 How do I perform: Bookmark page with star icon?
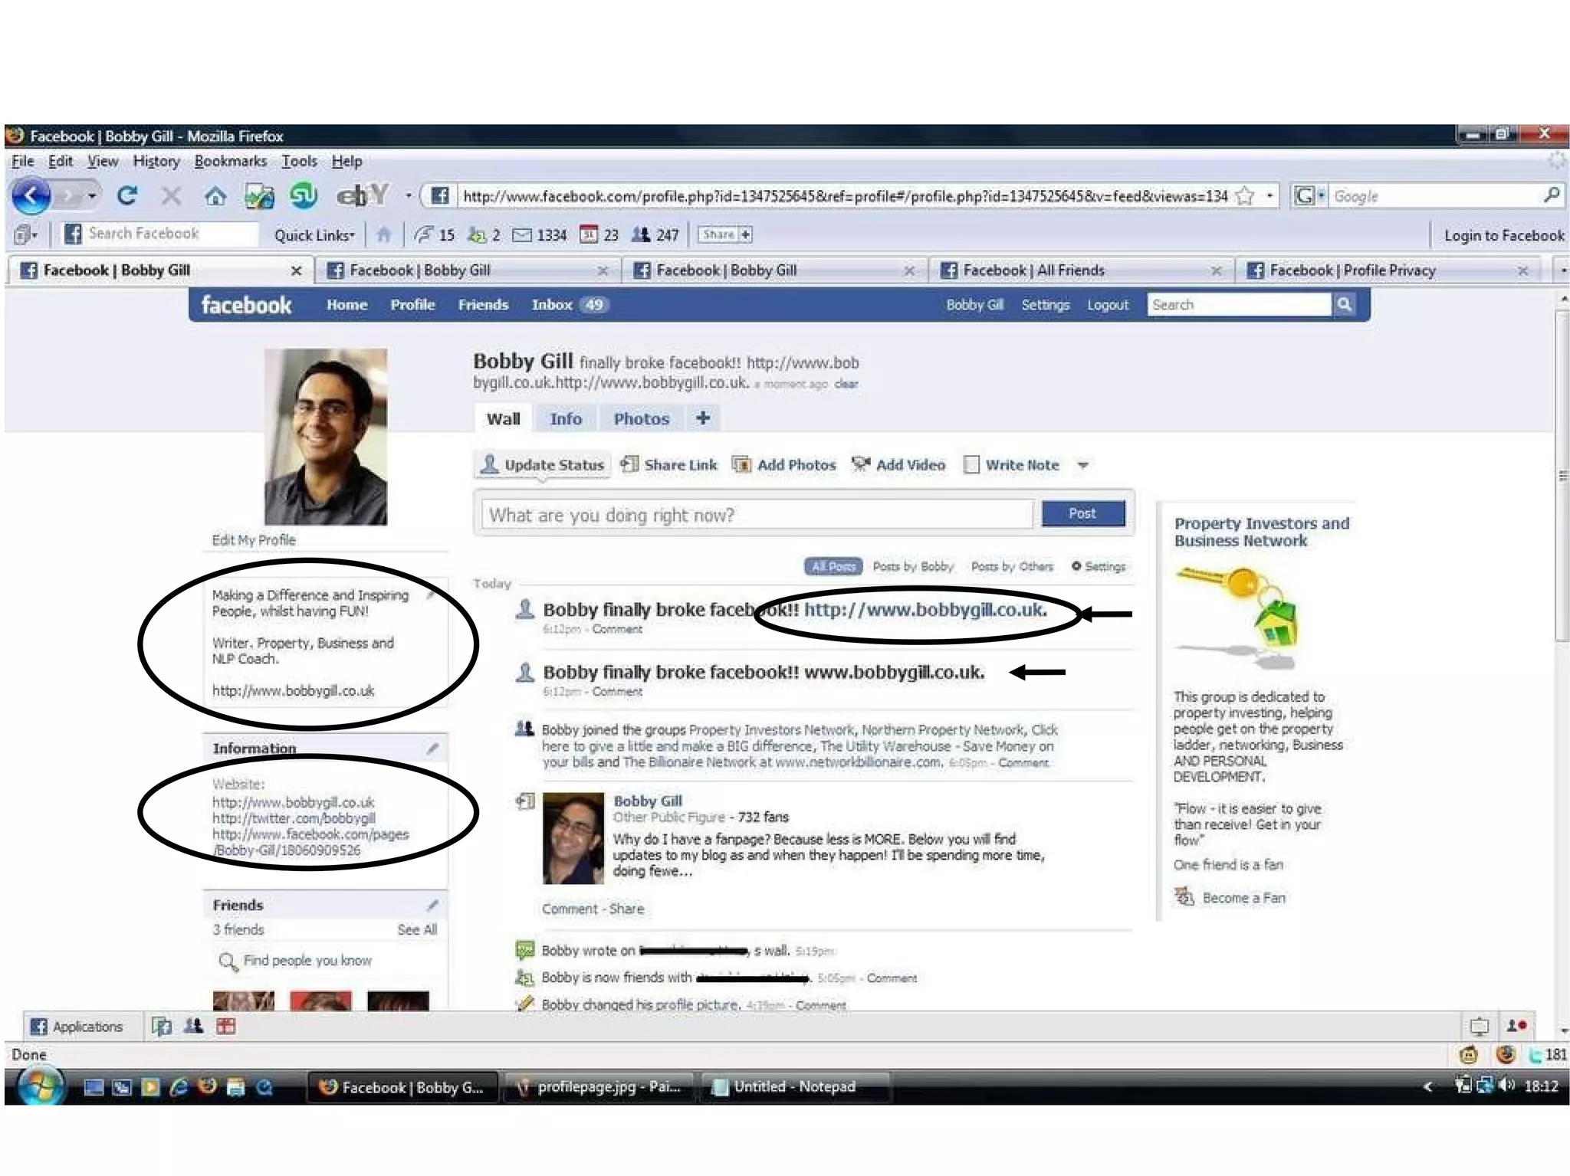pos(1246,196)
